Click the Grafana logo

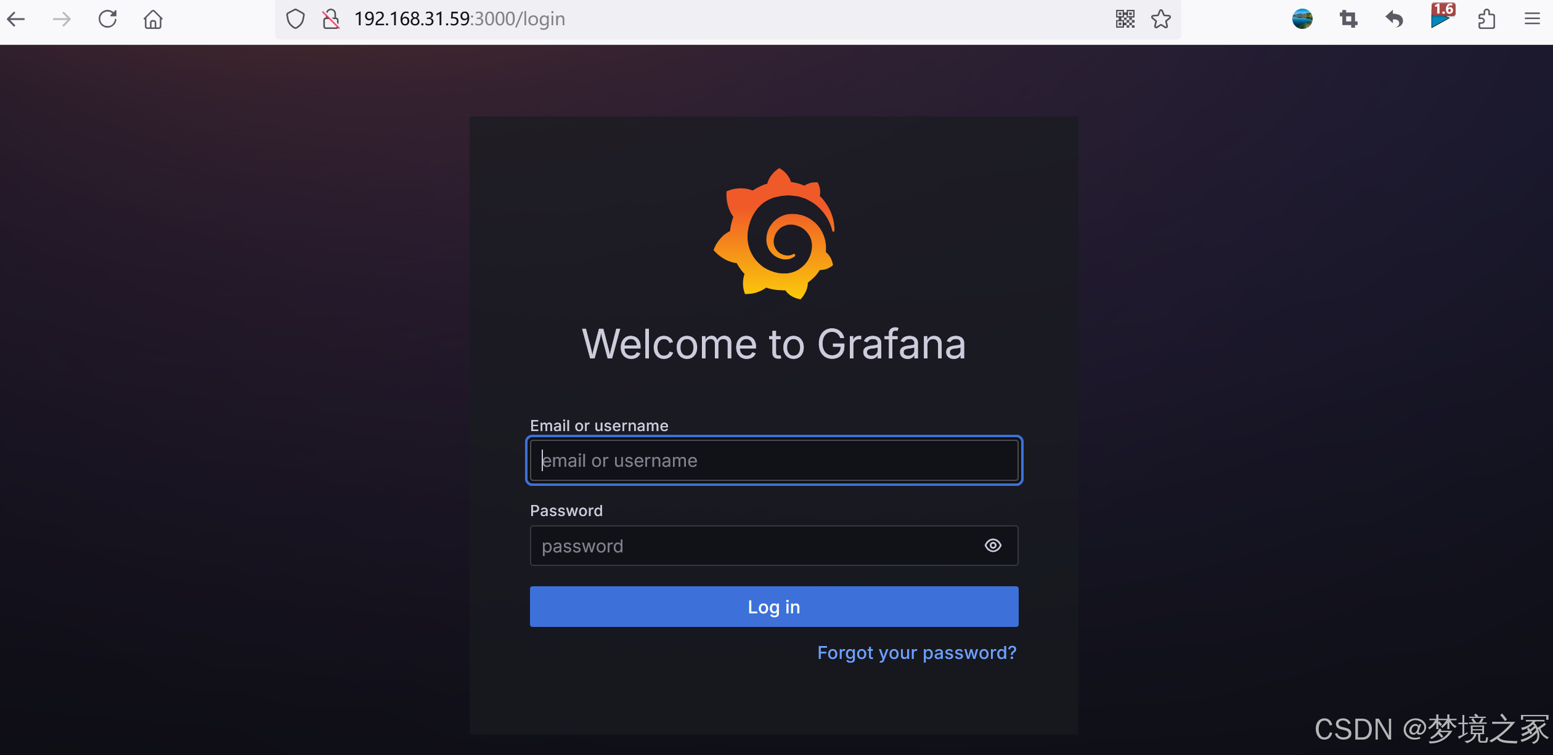(774, 234)
